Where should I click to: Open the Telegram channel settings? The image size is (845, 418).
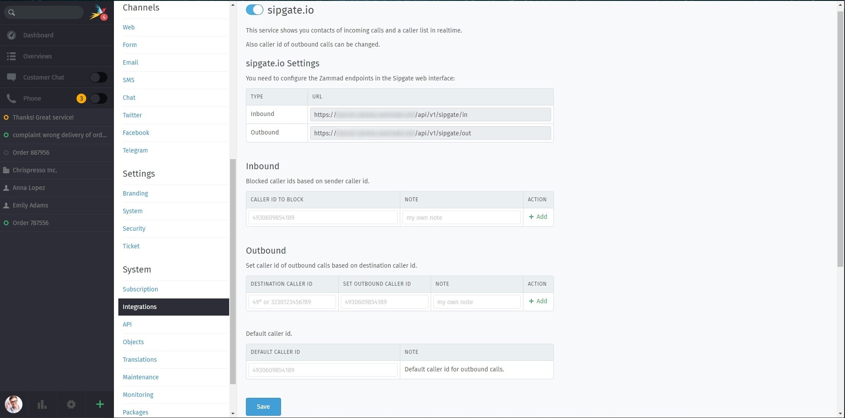click(135, 150)
